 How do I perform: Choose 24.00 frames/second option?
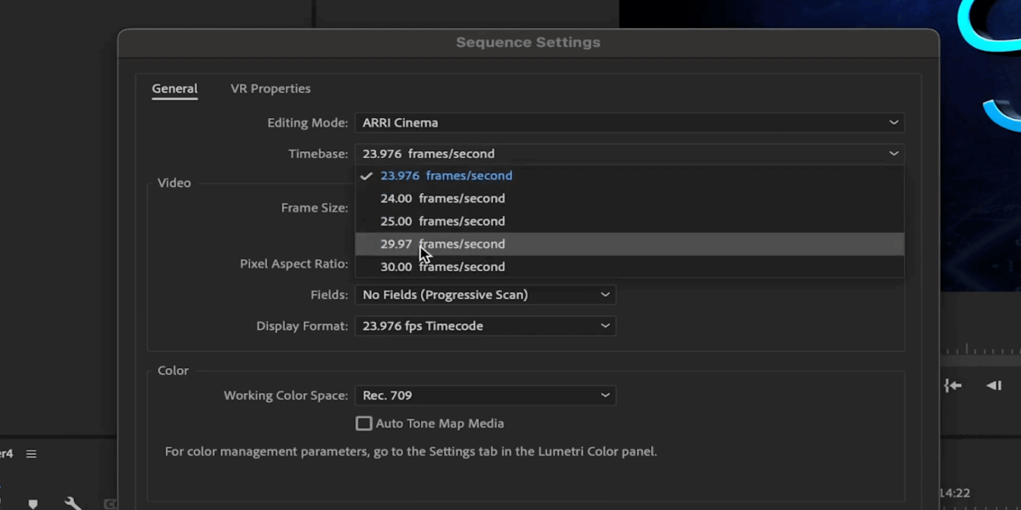(x=630, y=198)
